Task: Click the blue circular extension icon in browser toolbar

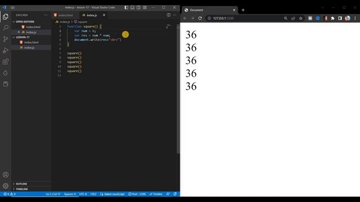Action: pos(317,19)
